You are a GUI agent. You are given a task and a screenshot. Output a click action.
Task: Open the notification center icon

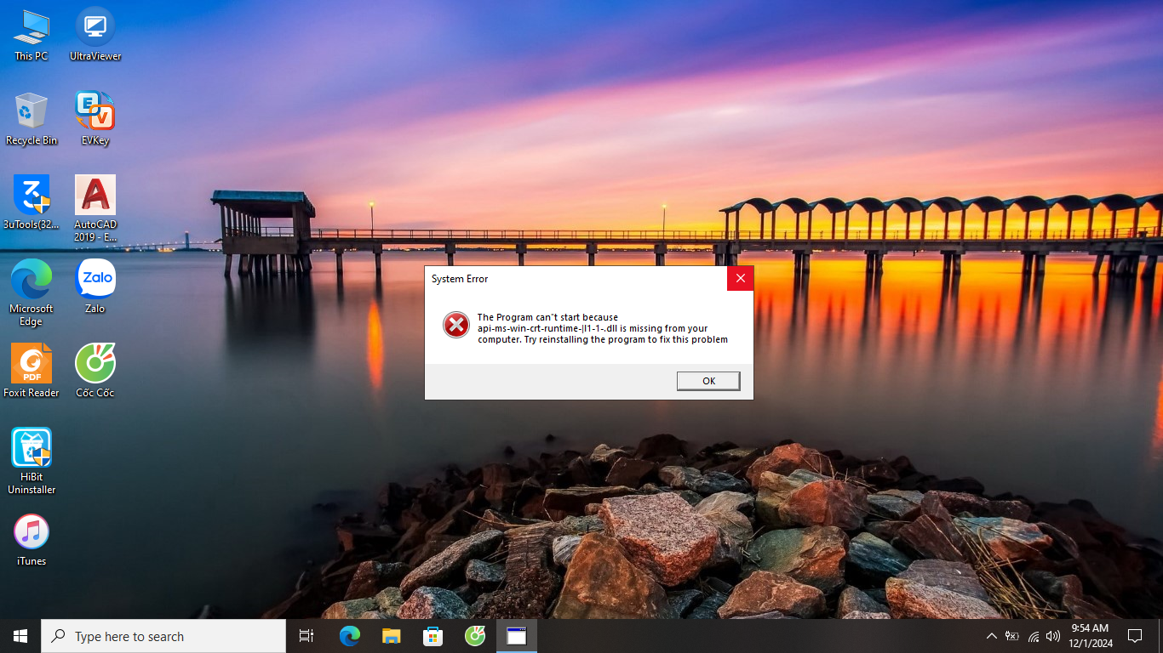[x=1134, y=636]
